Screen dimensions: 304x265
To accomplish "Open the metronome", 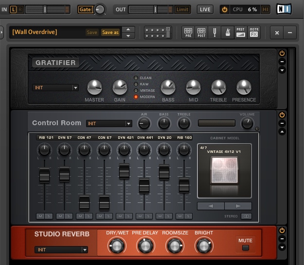I will pyautogui.click(x=227, y=33).
